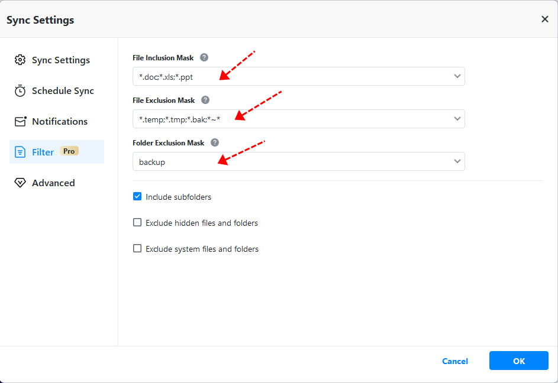
Task: Open help for File Exclusion Mask
Action: point(205,100)
